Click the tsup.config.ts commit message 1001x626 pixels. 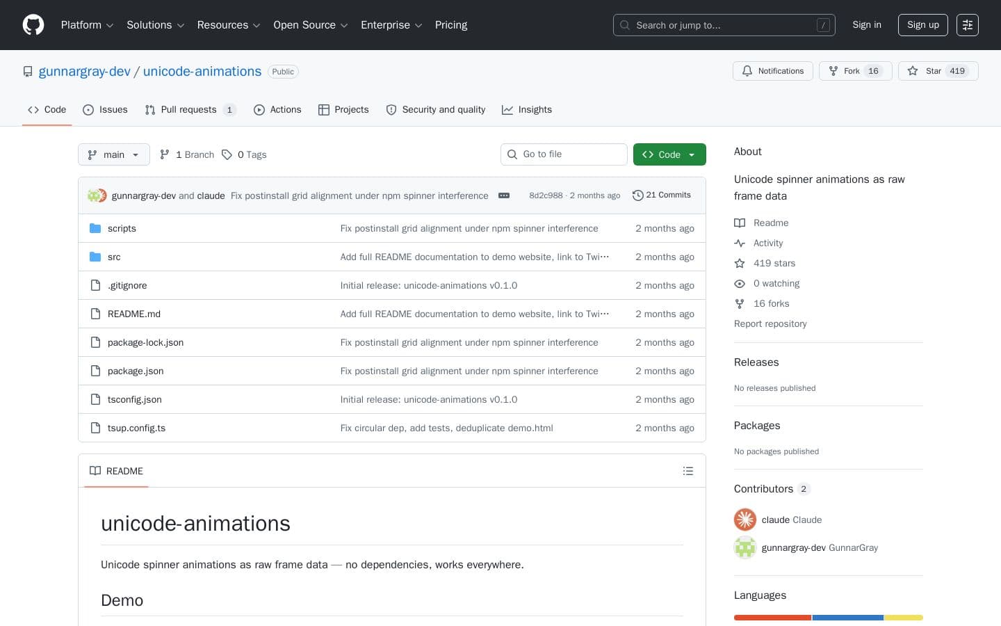(x=447, y=428)
